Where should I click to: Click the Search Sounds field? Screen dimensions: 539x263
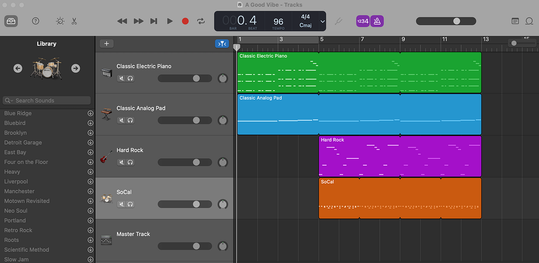tap(46, 100)
